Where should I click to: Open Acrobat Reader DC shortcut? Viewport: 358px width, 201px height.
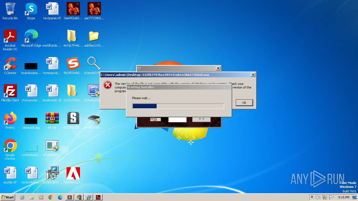coord(10,40)
